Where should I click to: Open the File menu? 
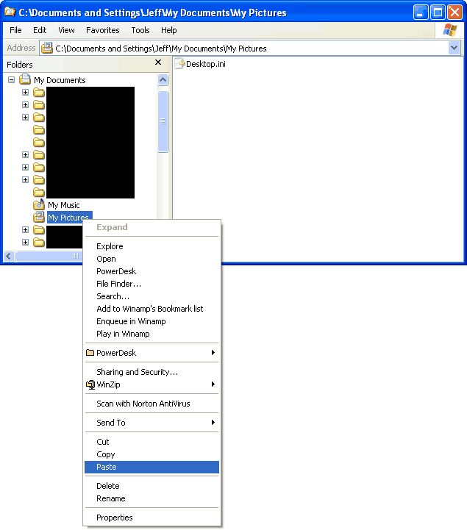click(x=15, y=30)
